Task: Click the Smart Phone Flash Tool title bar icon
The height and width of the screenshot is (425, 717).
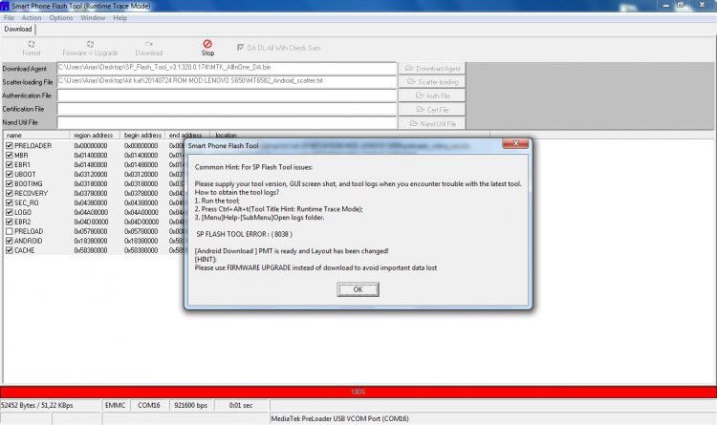Action: [5, 6]
